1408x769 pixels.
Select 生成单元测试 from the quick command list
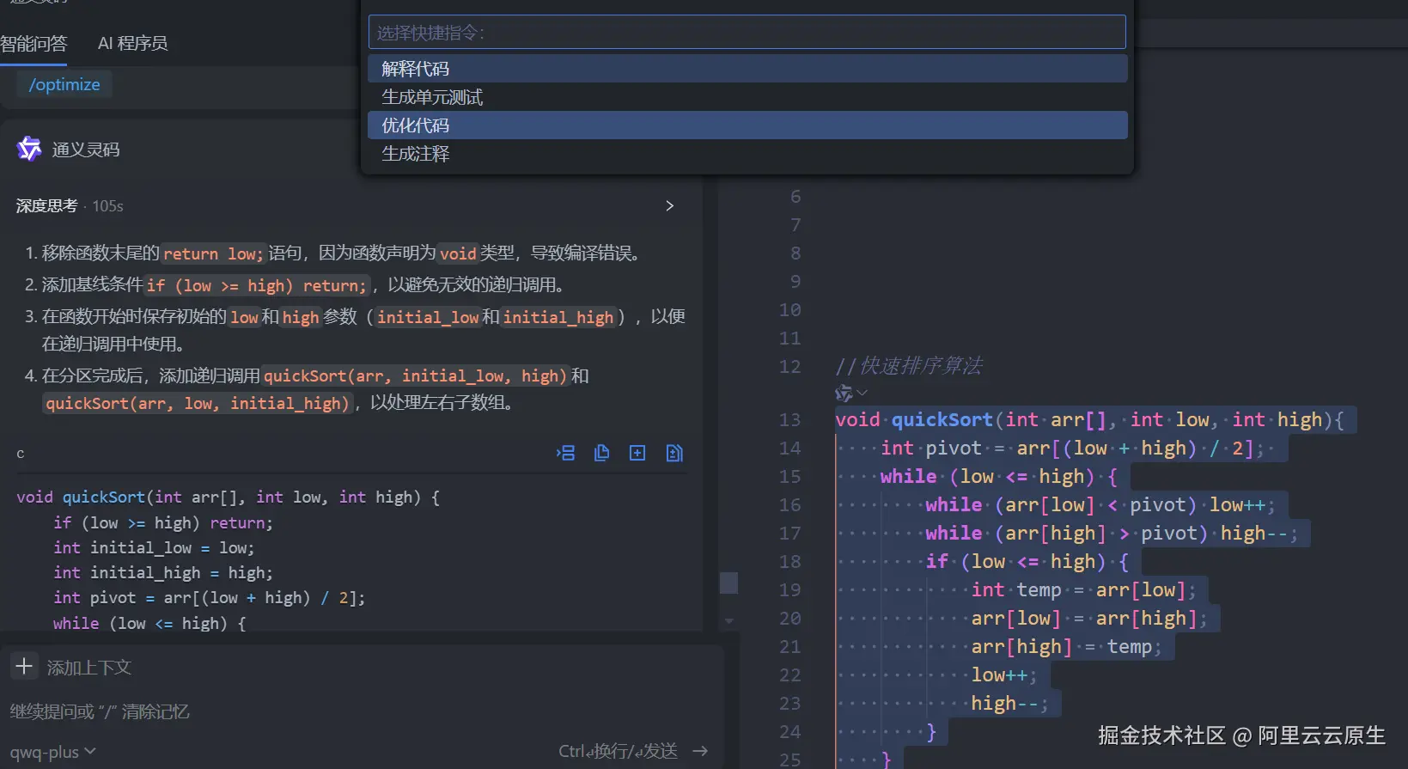pos(747,97)
